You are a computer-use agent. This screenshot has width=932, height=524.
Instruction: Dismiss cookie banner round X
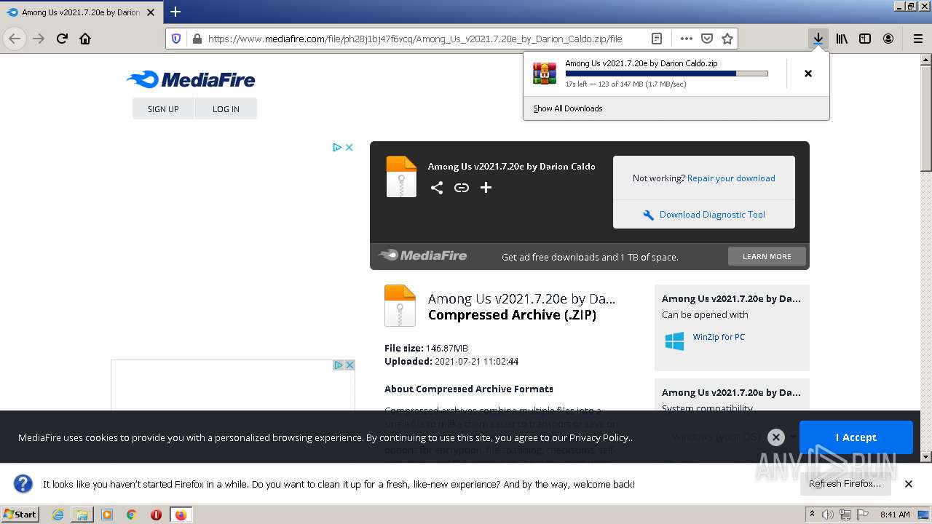(776, 437)
